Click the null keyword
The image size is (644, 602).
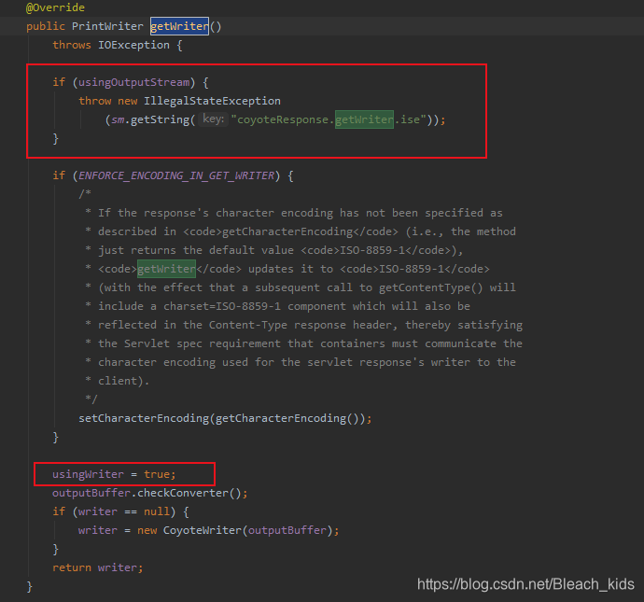coord(157,511)
